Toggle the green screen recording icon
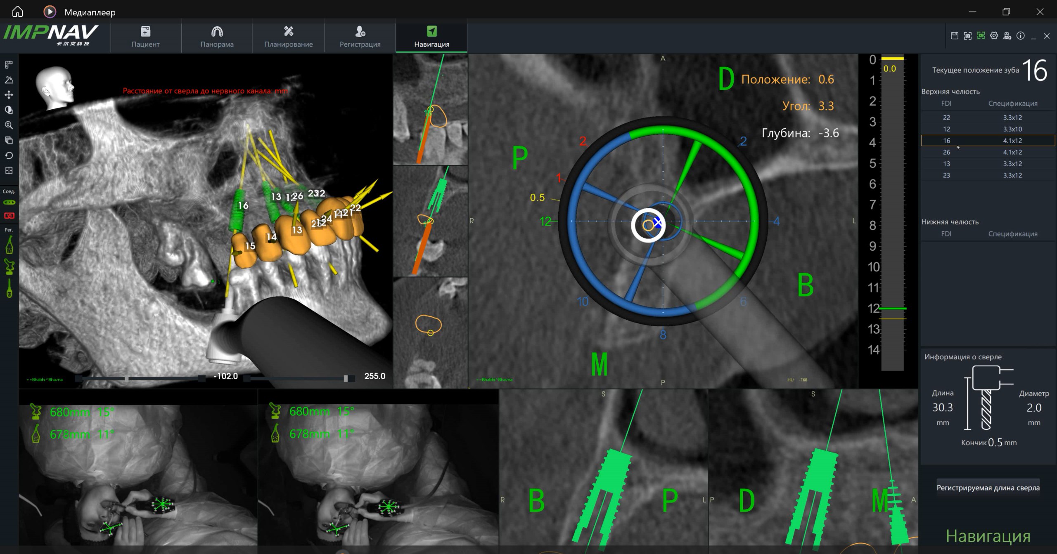The image size is (1057, 554). click(981, 36)
